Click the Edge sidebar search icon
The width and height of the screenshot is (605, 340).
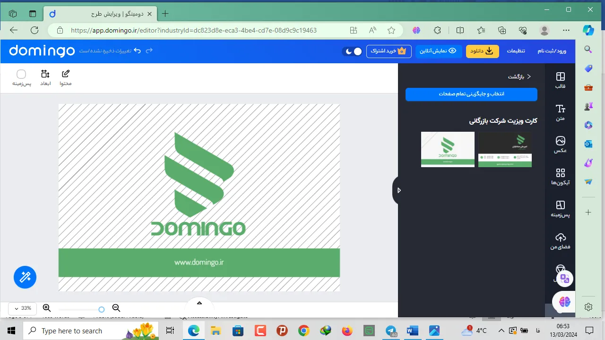588,49
